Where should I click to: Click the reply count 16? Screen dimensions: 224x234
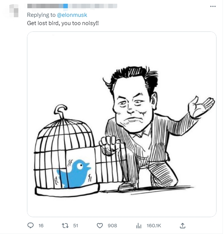(41, 225)
